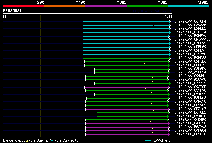Click the yellow gap marker under Q94J41 bar
212x143 pixels.
click(152, 77)
